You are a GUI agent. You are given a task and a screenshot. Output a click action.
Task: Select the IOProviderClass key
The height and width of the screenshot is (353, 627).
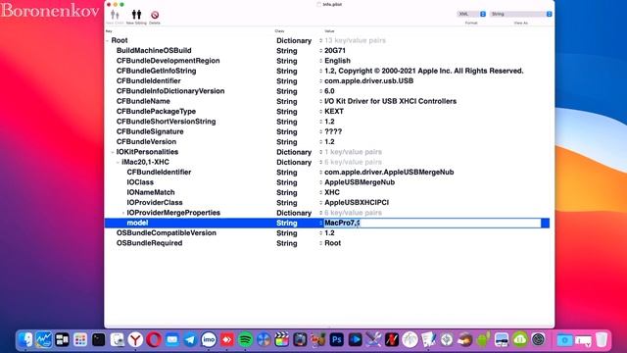point(155,203)
